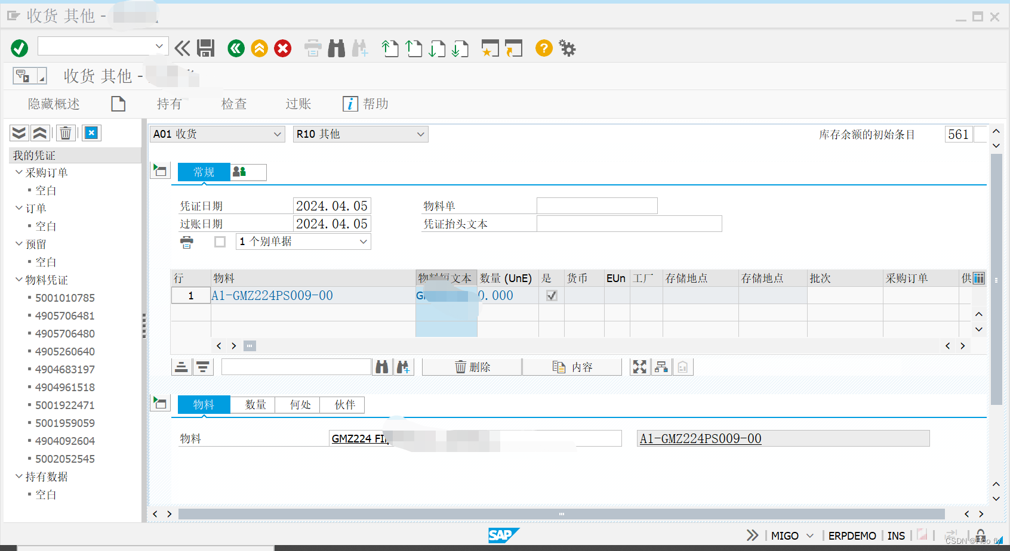Screen dimensions: 1010x551
Task: Toggle the checkbox beside the printer icon
Action: (220, 242)
